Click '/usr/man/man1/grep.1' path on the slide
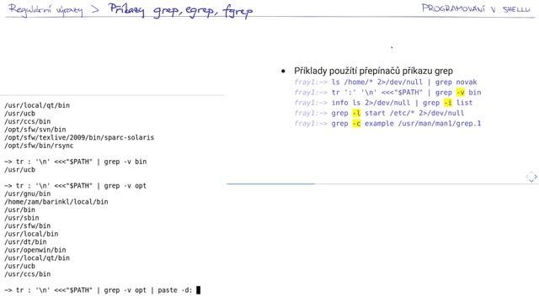 point(440,124)
